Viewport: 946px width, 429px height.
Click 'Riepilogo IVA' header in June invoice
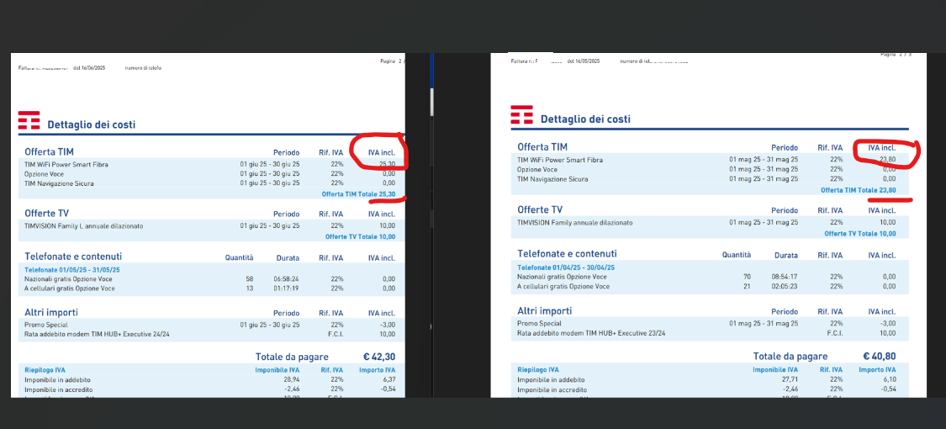click(45, 370)
